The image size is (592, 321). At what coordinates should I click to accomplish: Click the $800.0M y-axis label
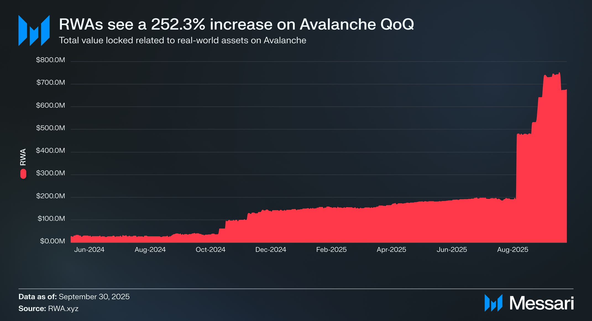point(51,60)
